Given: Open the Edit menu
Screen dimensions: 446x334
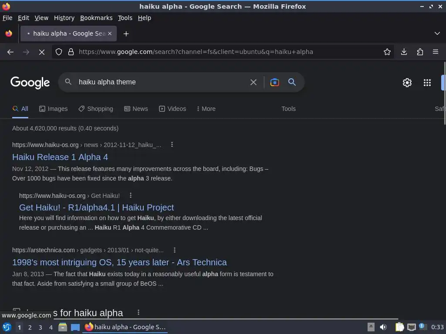Looking at the screenshot, I should 24,18.
